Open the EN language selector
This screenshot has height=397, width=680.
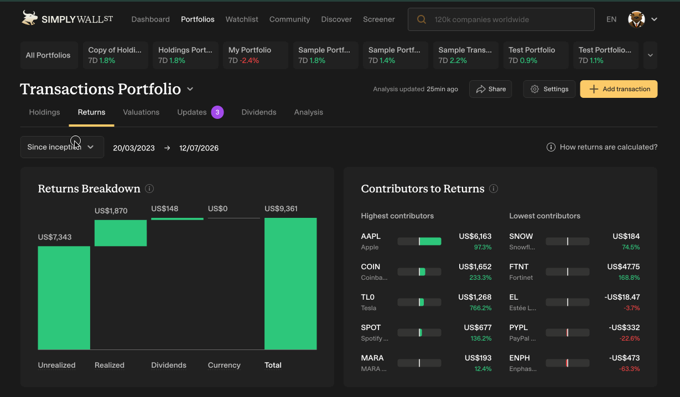pos(611,19)
